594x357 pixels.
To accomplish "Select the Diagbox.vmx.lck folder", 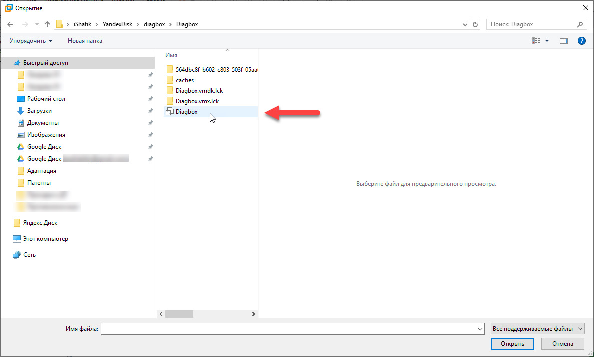I will 193,101.
